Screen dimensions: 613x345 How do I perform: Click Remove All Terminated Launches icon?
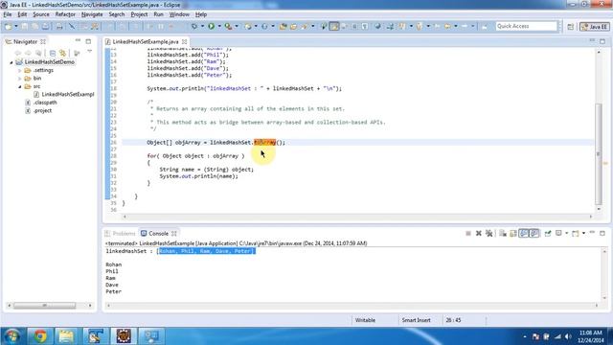(488, 234)
